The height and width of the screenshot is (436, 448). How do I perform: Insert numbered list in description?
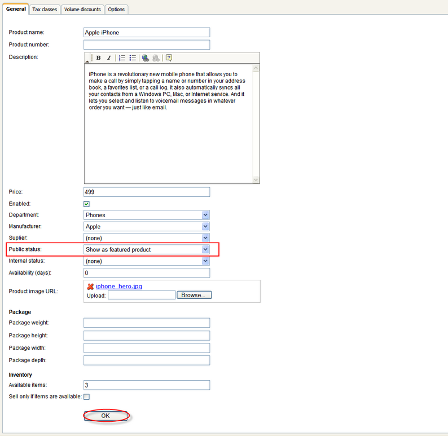[x=122, y=58]
